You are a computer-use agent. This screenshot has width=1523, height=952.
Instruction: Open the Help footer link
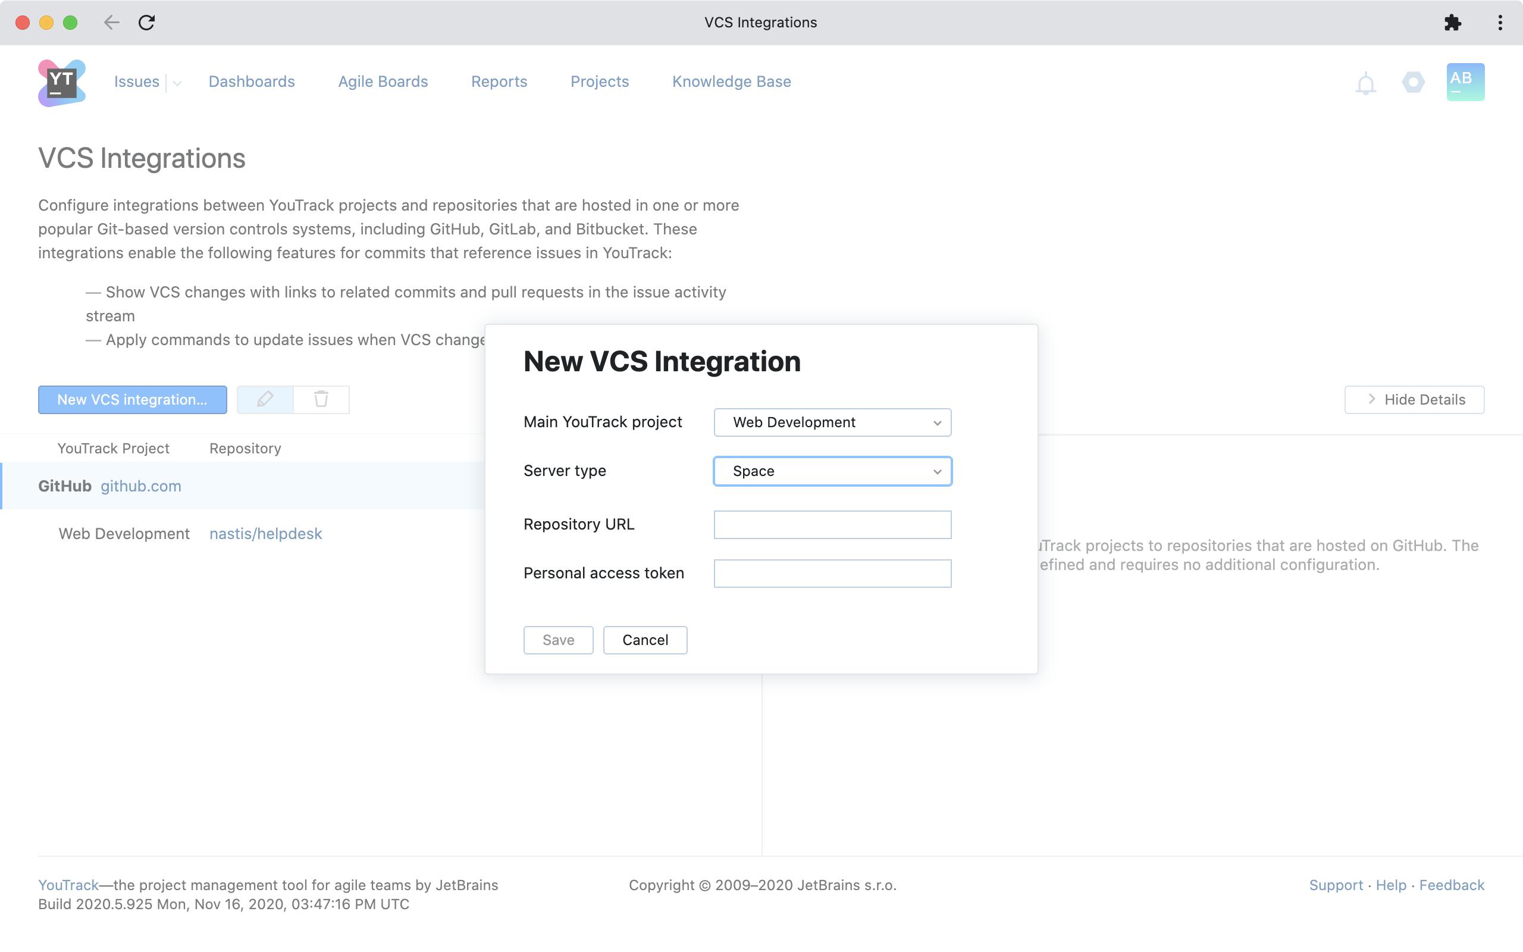[x=1391, y=885]
